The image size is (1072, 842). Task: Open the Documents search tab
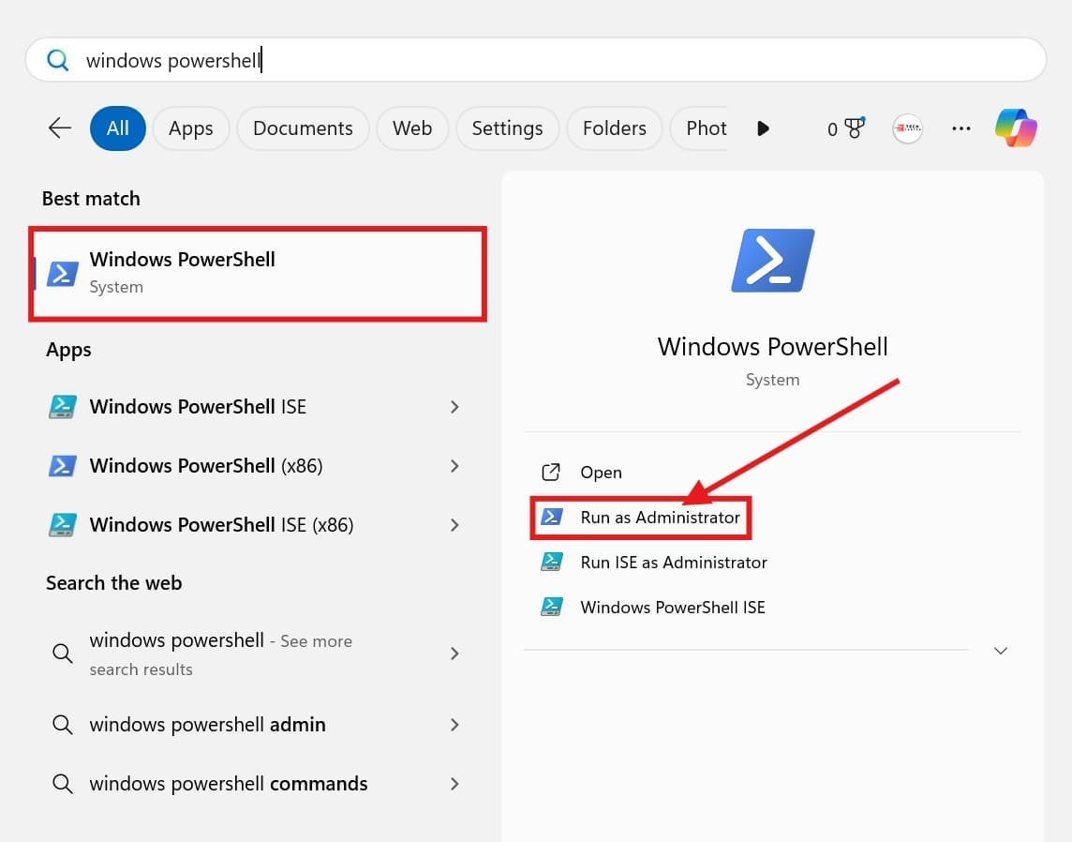coord(303,128)
